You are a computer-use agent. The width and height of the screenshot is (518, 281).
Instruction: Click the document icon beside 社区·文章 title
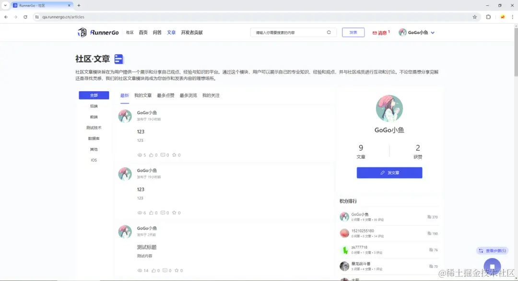click(118, 59)
